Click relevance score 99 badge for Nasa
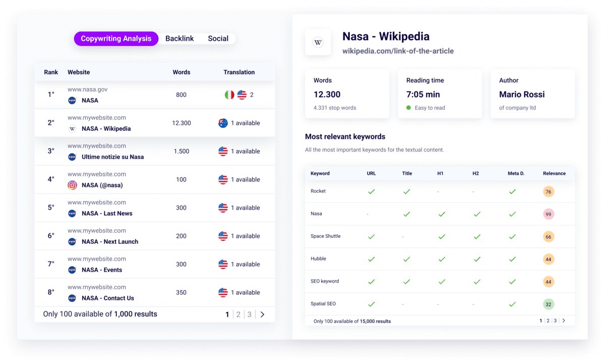605x363 pixels. 549,214
